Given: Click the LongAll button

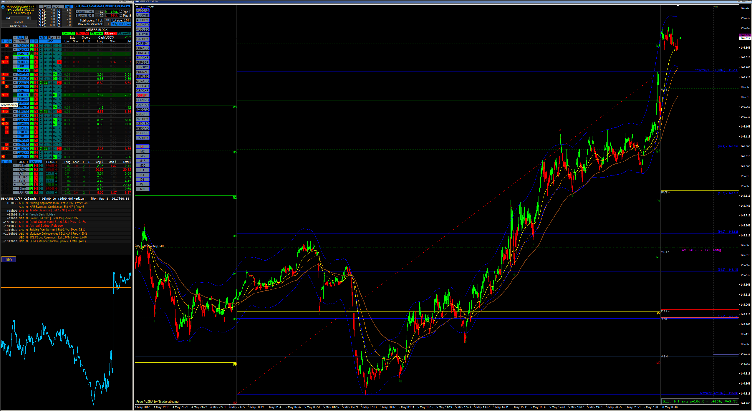Looking at the screenshot, I should pos(69,33).
